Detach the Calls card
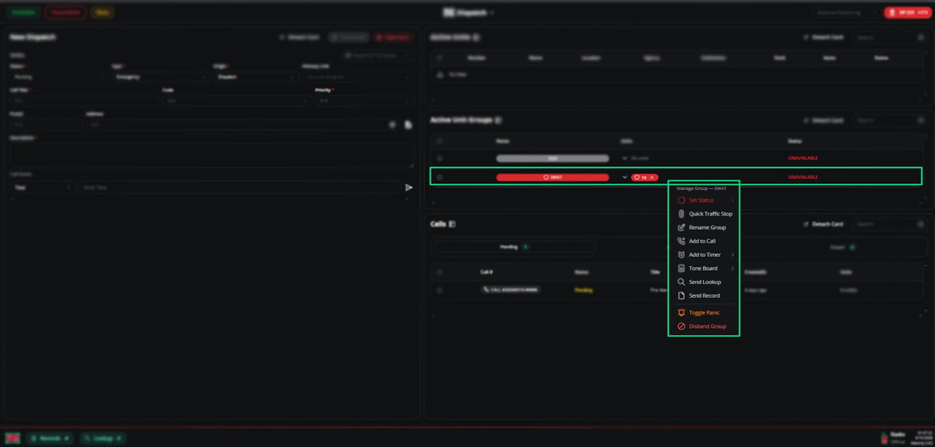This screenshot has width=935, height=447. click(x=824, y=225)
